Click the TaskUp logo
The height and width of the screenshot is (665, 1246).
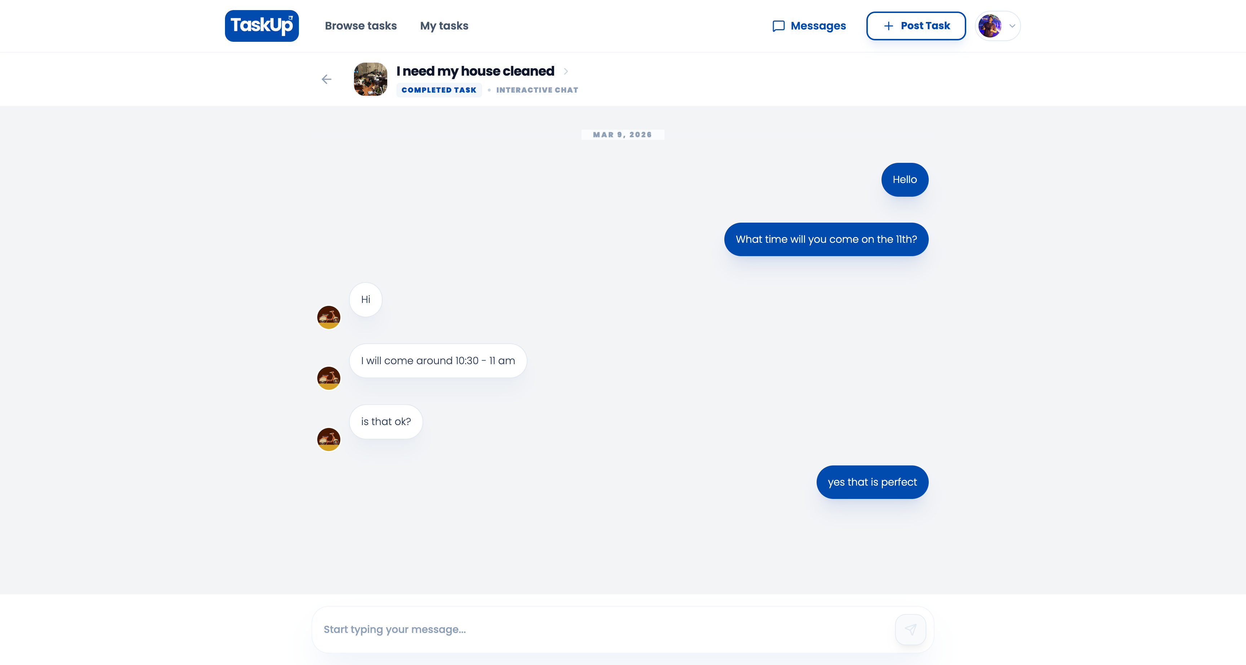coord(262,26)
